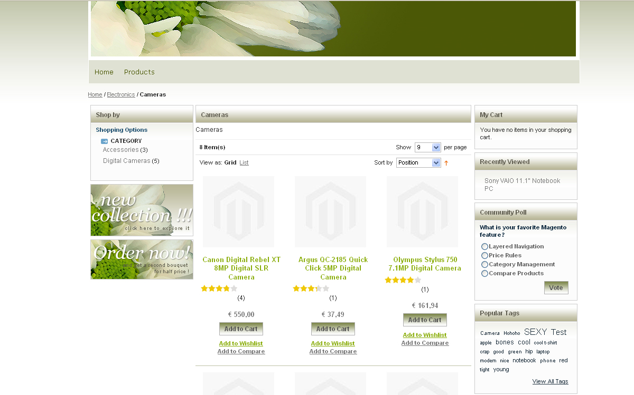Open the Show items per page dropdown
Image resolution: width=634 pixels, height=395 pixels.
(x=427, y=148)
